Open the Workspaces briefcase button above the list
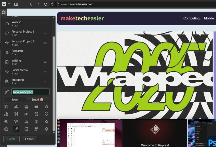The width and height of the screenshot is (216, 147). pyautogui.click(x=4, y=12)
